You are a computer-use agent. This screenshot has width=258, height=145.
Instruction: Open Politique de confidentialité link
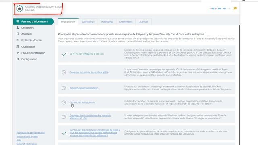click(31, 133)
